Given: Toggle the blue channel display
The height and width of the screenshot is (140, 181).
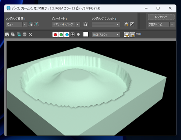Looking at the screenshot, I should (x=67, y=35).
